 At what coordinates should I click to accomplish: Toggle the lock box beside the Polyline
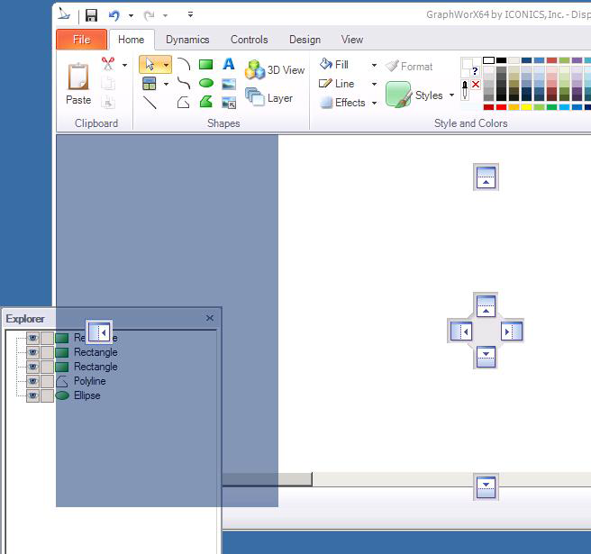click(47, 381)
